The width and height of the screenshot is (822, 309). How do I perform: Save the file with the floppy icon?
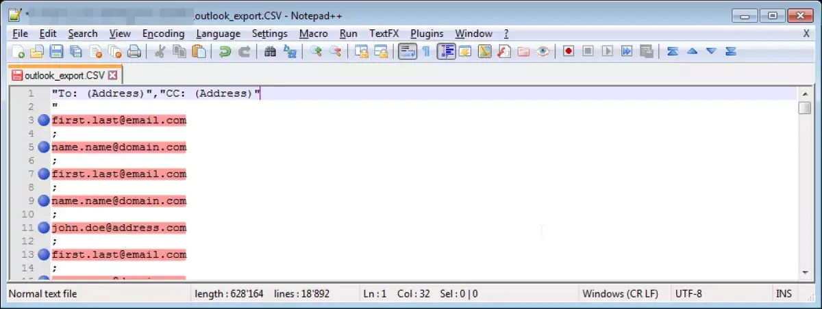tap(57, 51)
